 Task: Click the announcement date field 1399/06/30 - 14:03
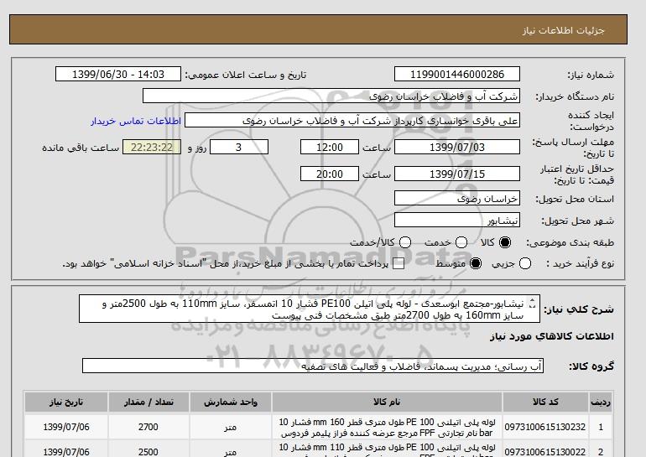click(118, 74)
